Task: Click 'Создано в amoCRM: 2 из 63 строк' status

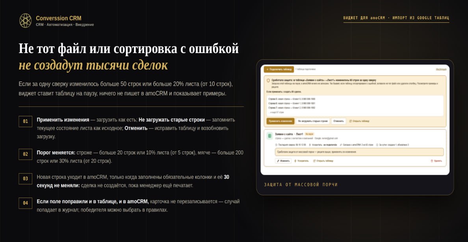Action: click(357, 145)
